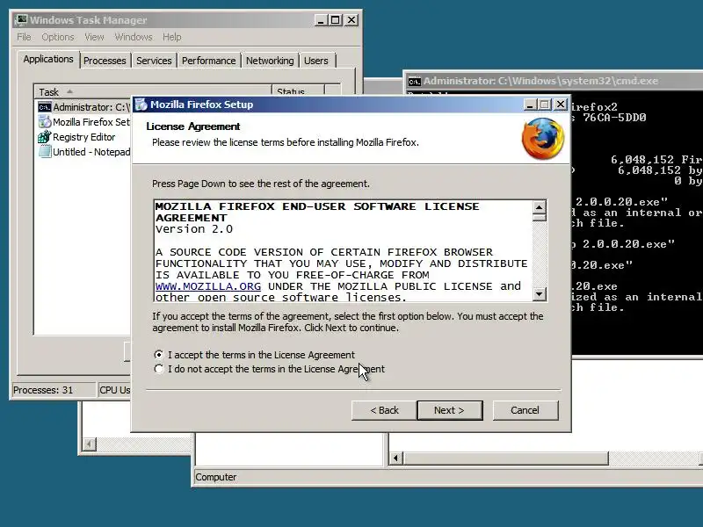Select 'I do not accept the terms' option
Screen dimensions: 703x527
click(159, 369)
